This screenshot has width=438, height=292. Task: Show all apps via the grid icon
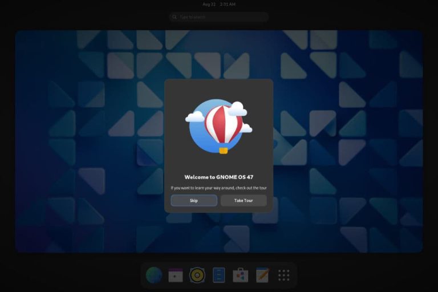284,275
